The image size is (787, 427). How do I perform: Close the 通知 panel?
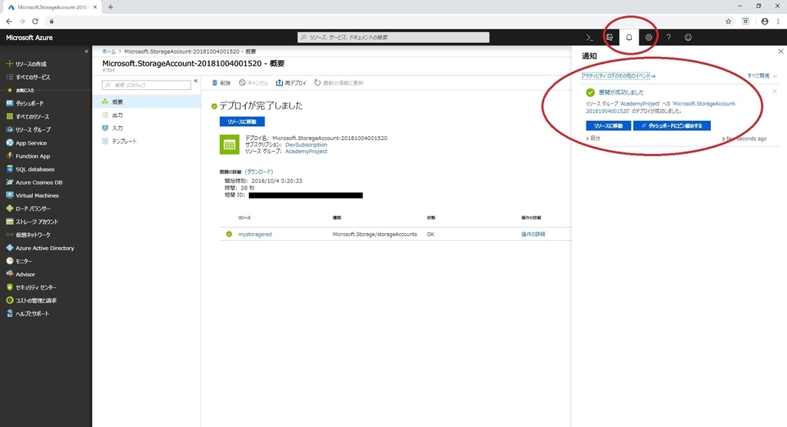(781, 52)
